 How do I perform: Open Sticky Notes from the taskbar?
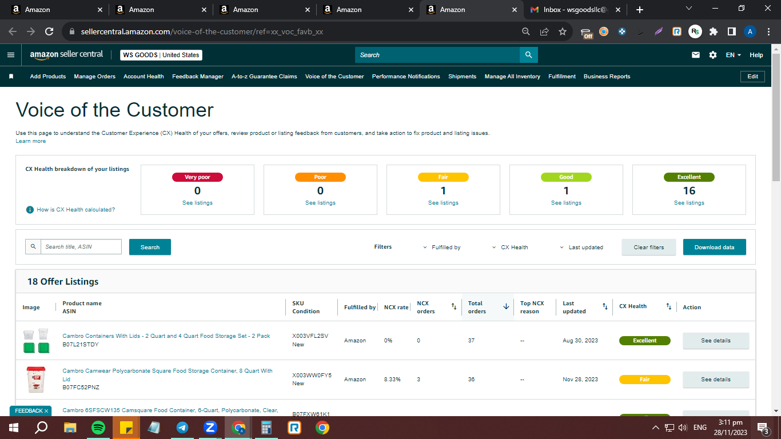point(126,428)
